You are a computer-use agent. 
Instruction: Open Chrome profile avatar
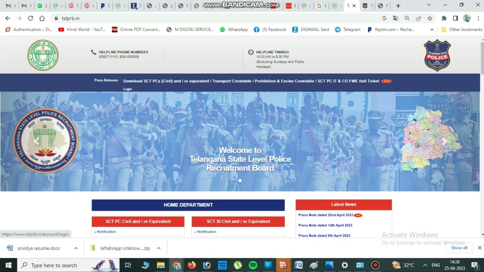[x=467, y=18]
